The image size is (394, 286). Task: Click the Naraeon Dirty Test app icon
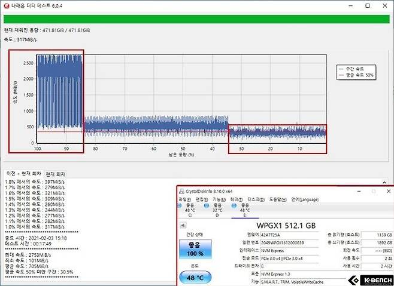point(6,5)
